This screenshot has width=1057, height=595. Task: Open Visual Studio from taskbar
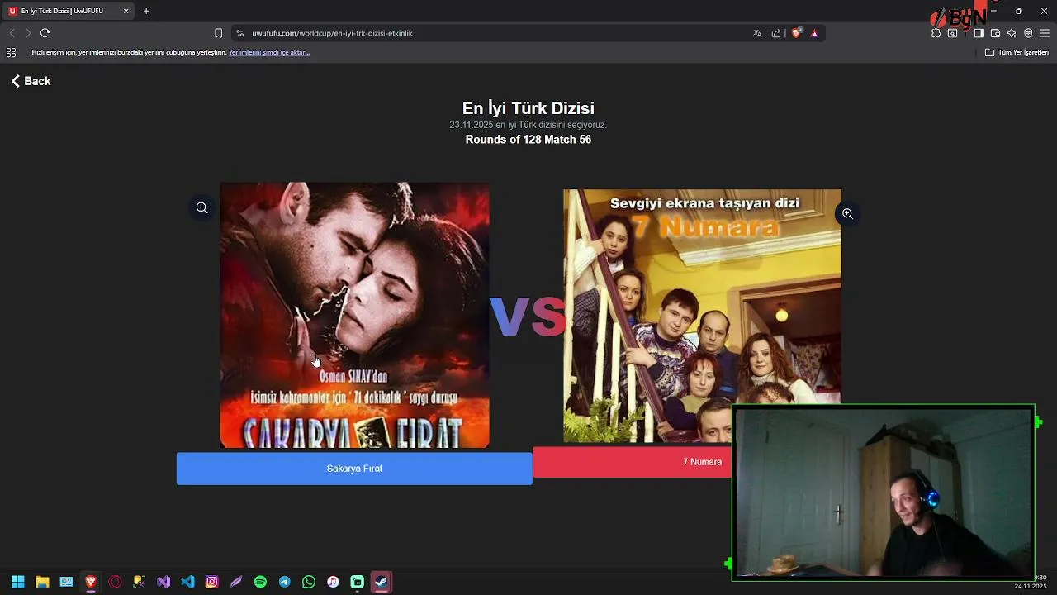[x=164, y=582]
